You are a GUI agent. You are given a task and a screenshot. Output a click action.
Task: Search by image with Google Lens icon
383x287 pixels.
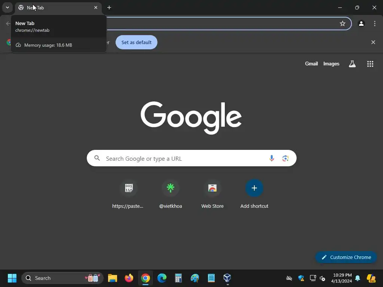pos(285,158)
